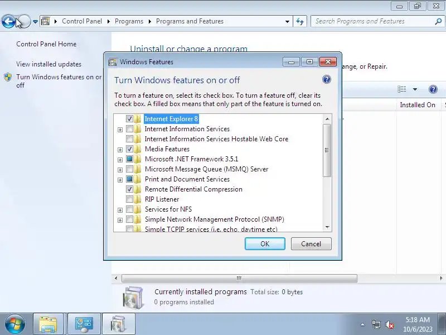Screen dimensions: 446x335
Task: Toggle Microsoft .NET Framework 3.5.1 checkbox
Action: pyautogui.click(x=129, y=159)
